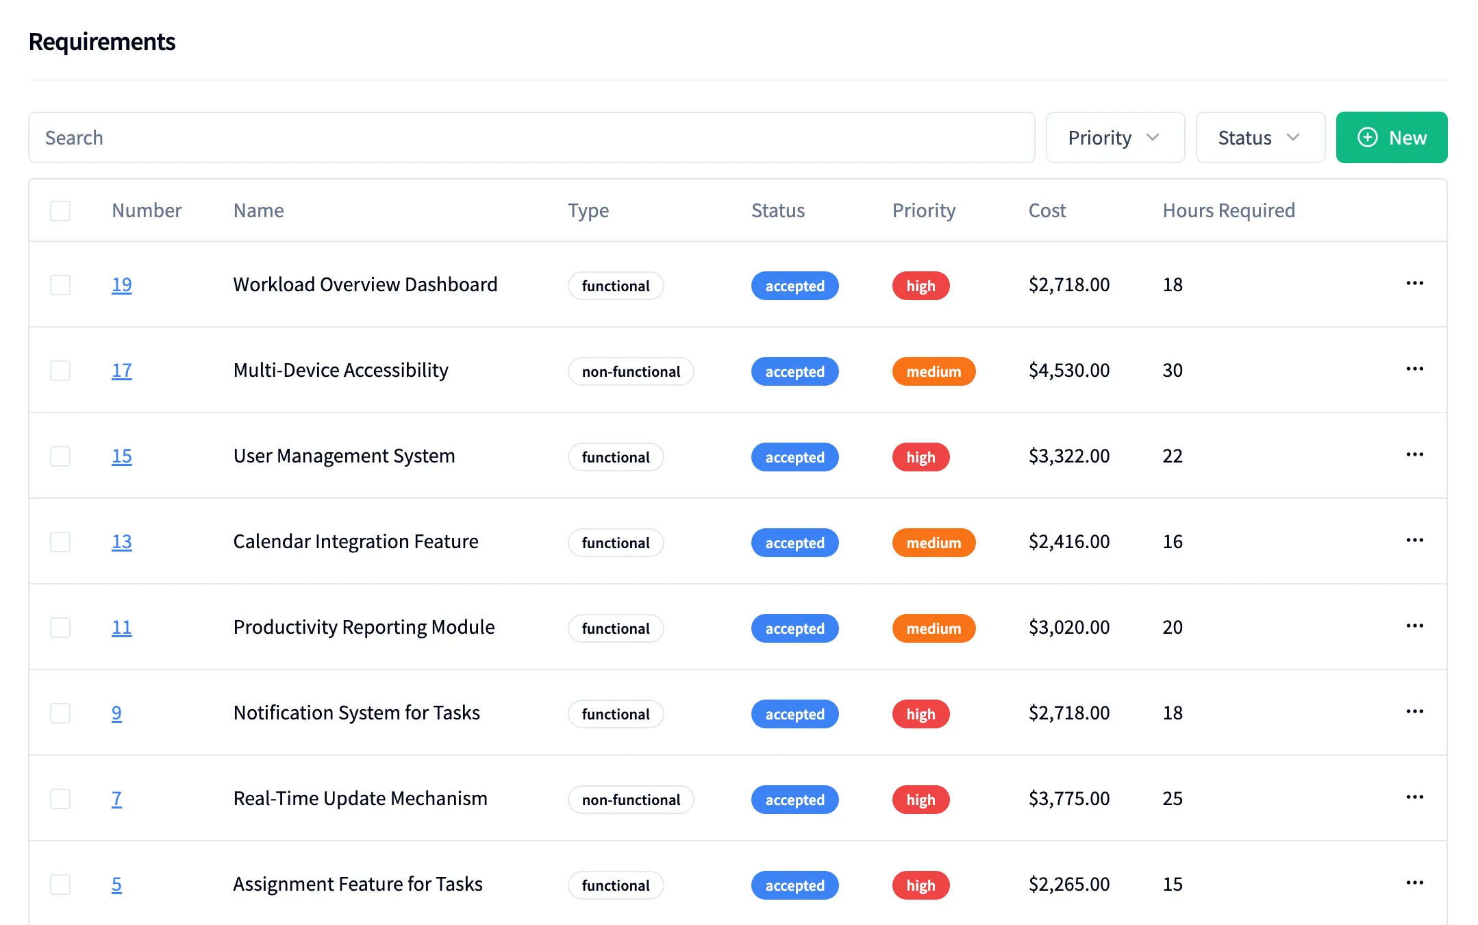Open requirement number 9 link
1478x925 pixels.
pyautogui.click(x=116, y=713)
